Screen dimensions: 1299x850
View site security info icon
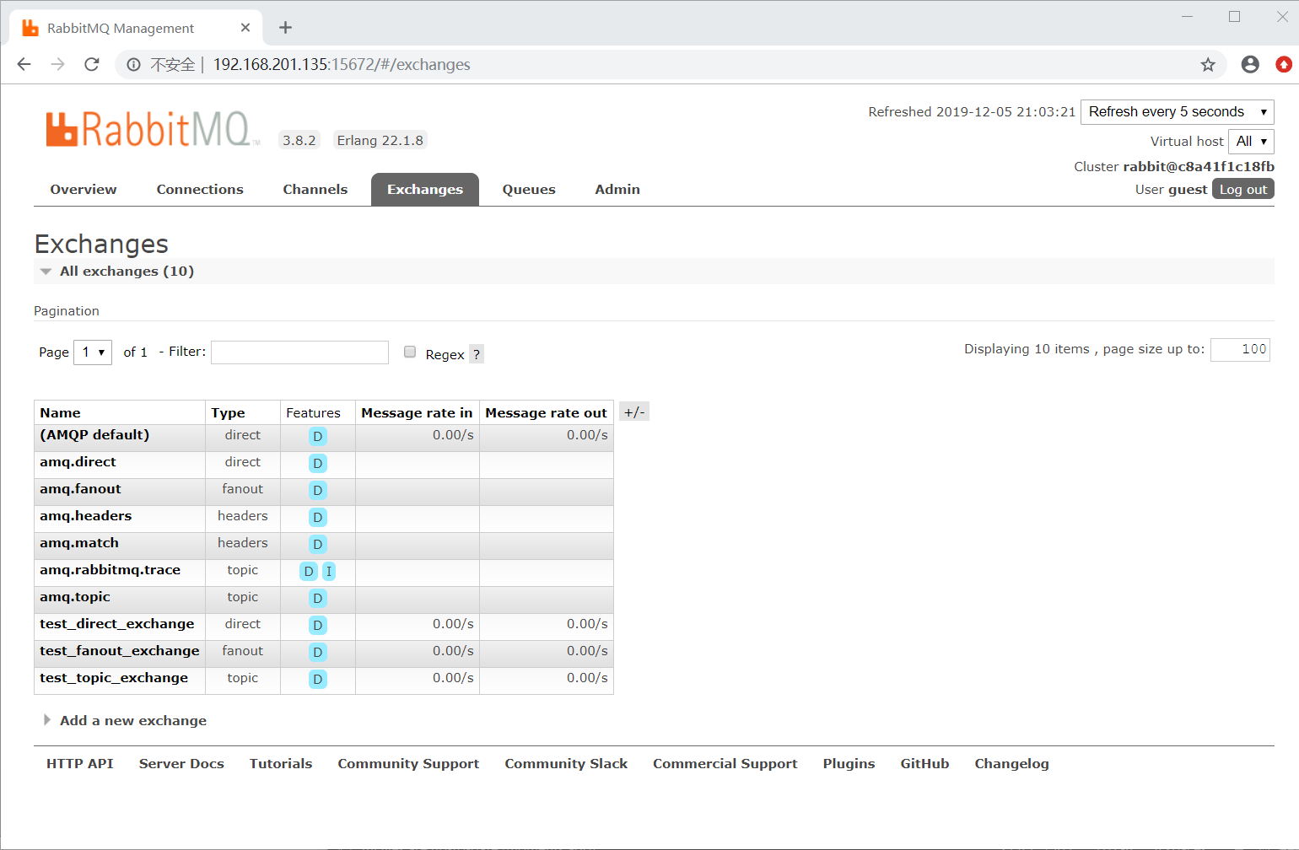(133, 64)
